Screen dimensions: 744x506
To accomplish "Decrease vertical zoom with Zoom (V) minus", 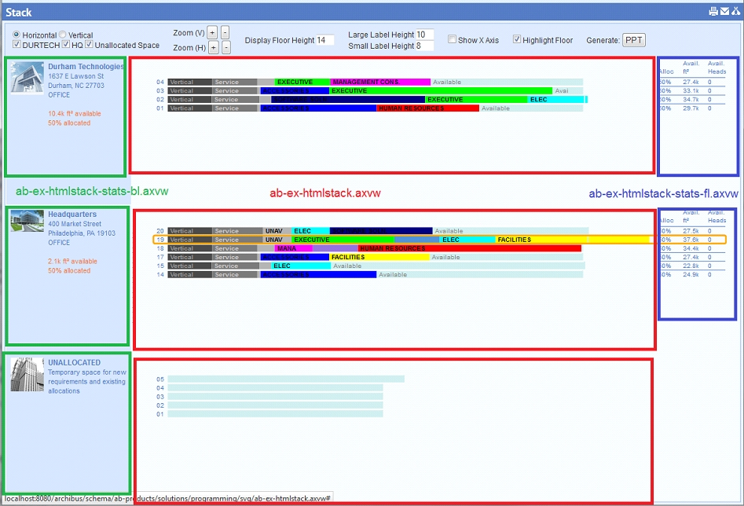I will point(225,33).
